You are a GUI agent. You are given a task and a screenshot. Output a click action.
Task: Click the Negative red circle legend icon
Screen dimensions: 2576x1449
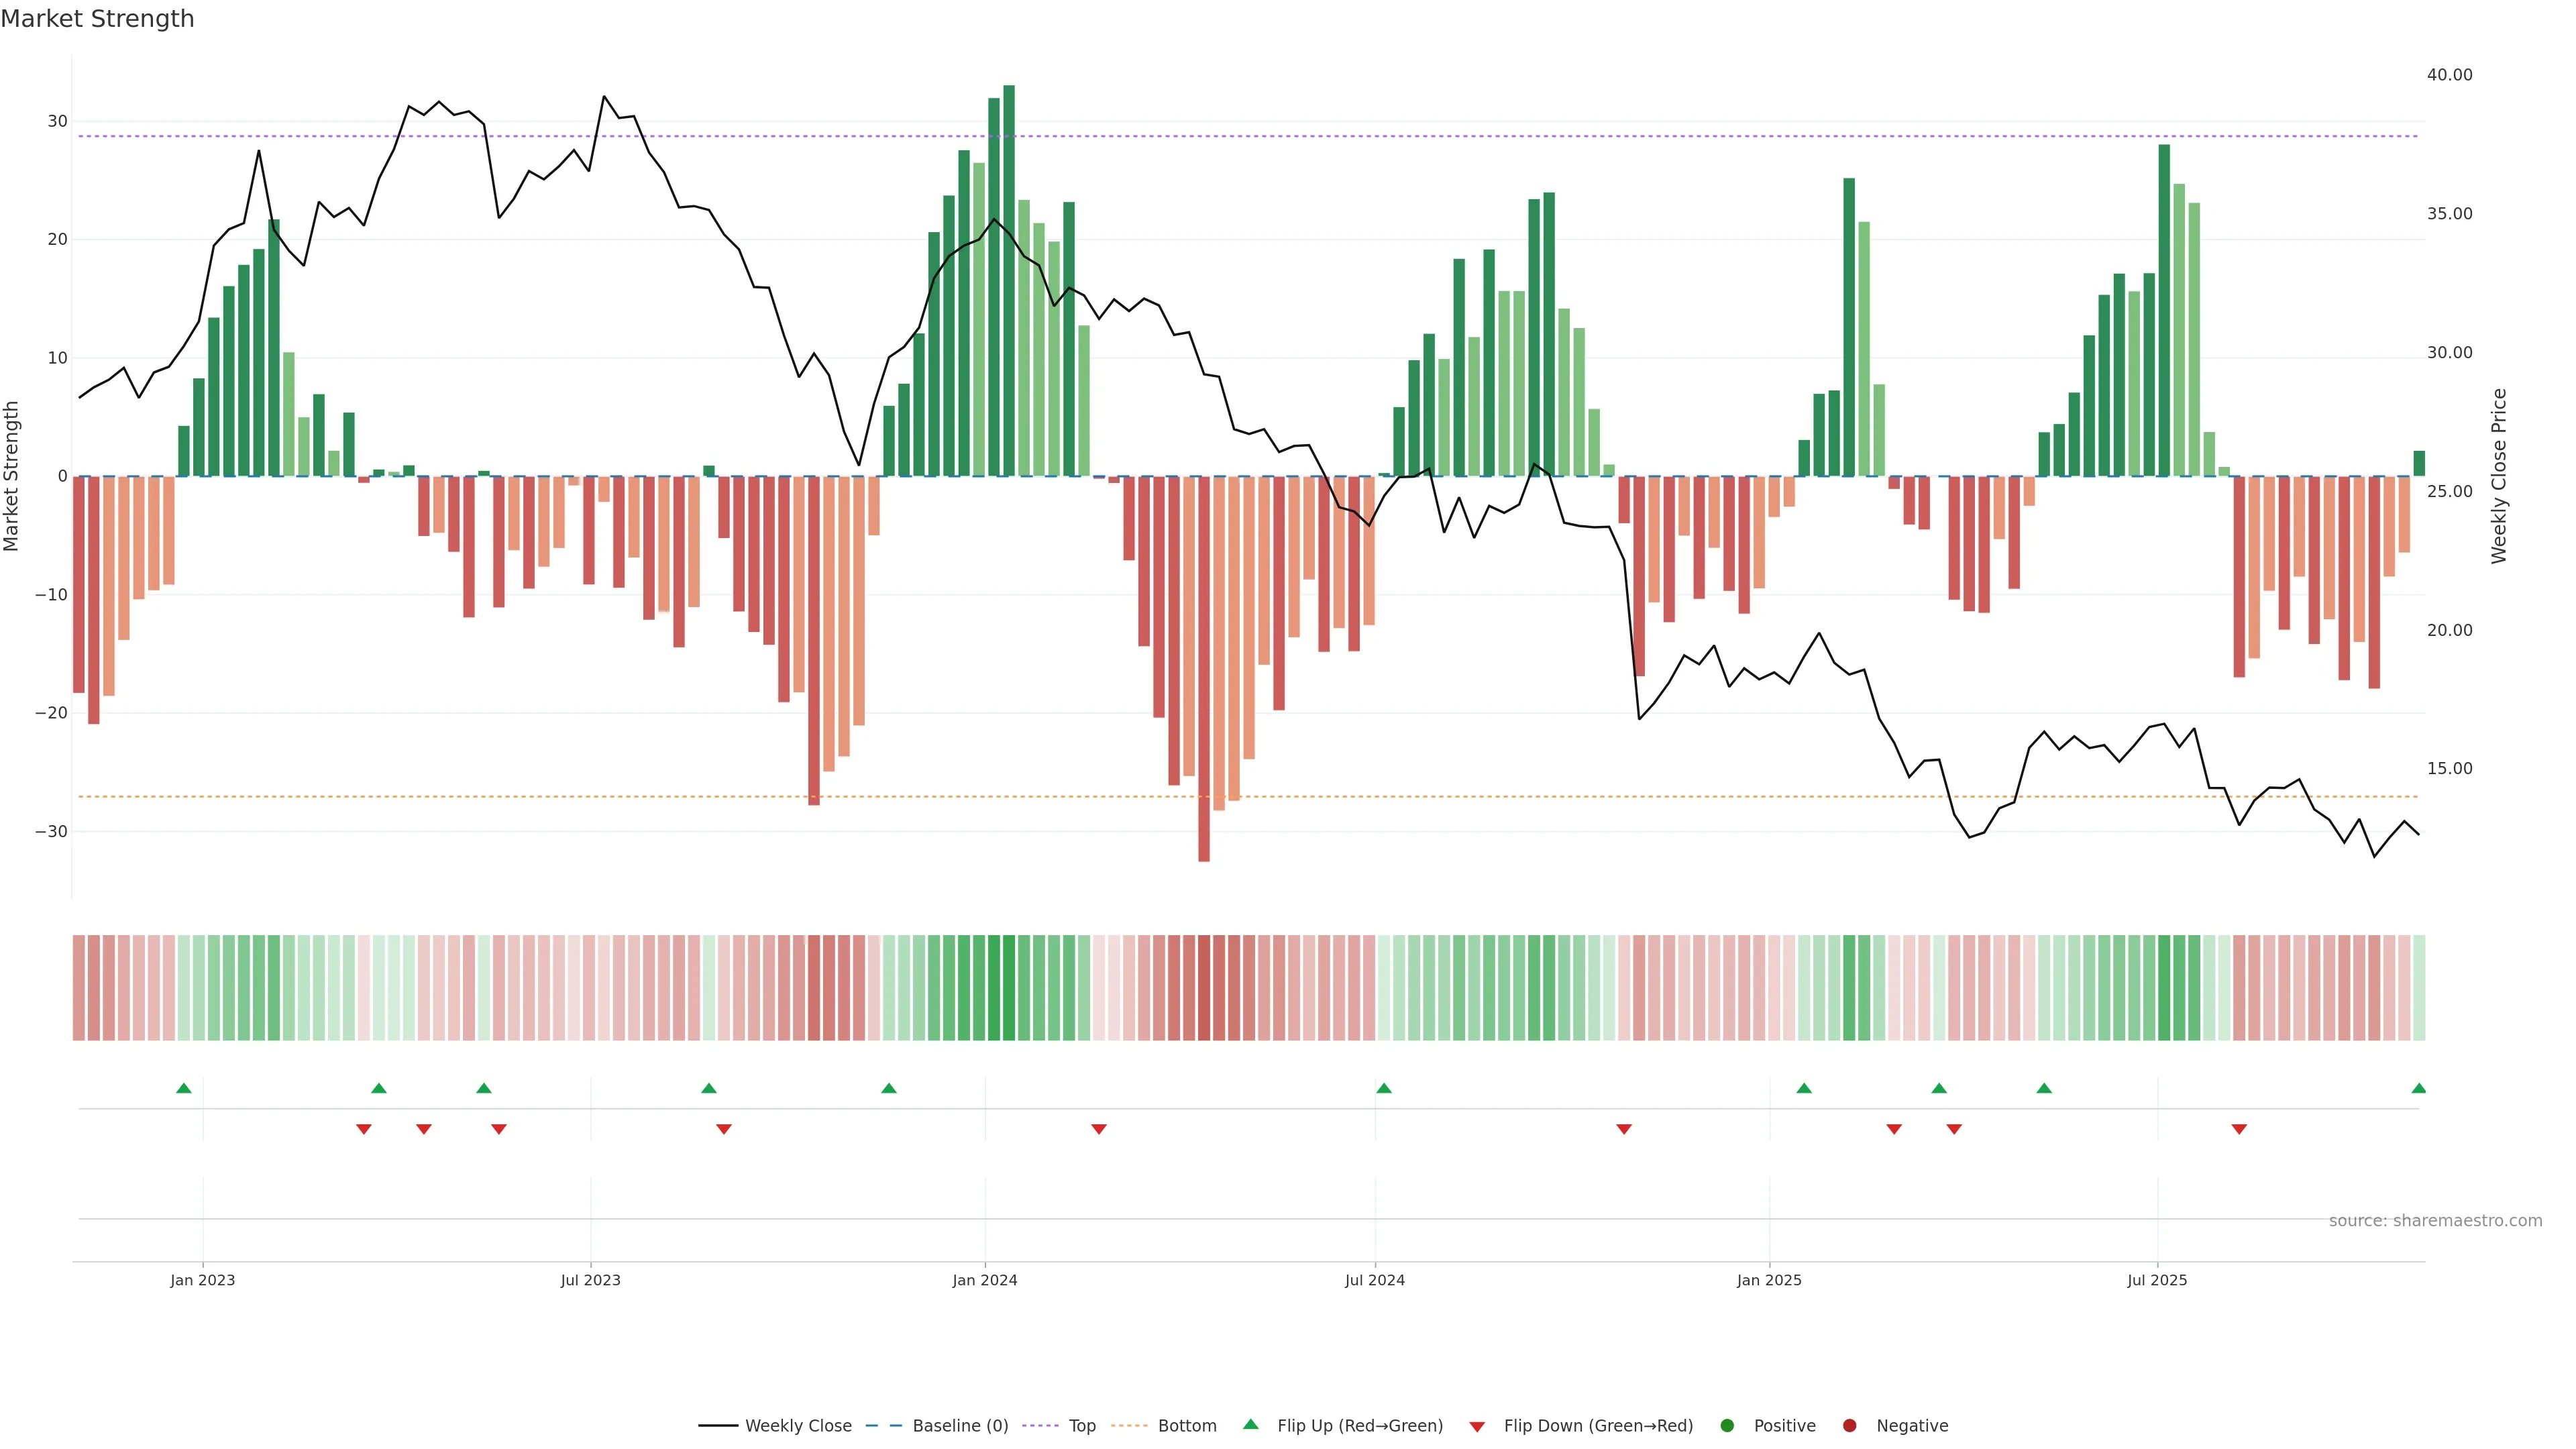click(1849, 1426)
